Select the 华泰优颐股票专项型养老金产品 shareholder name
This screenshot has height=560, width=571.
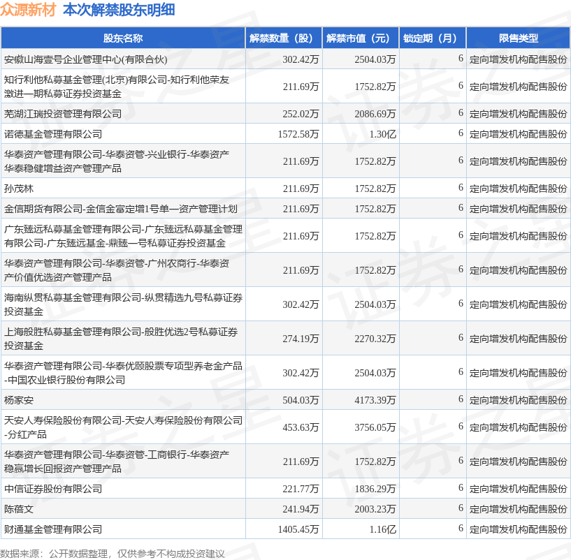123,373
